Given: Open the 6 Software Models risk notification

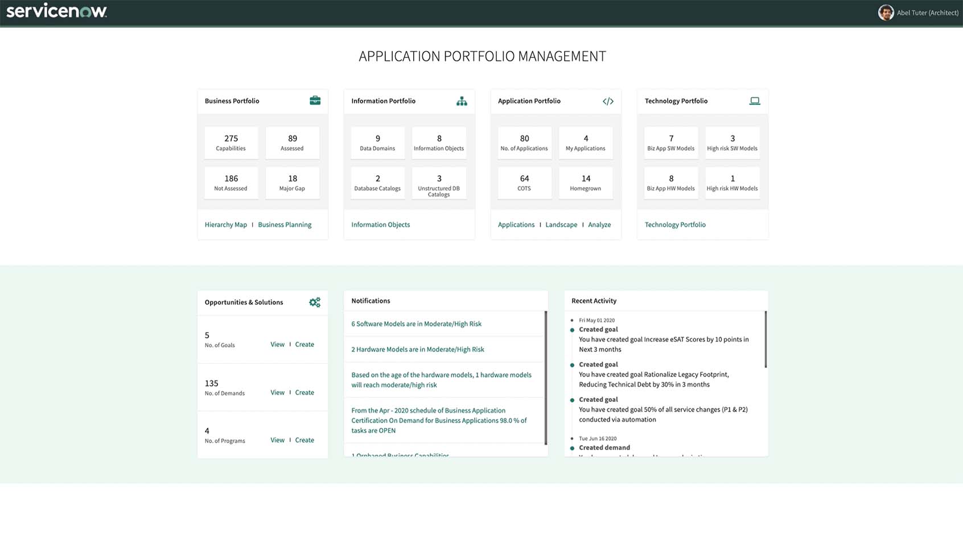Looking at the screenshot, I should click(416, 324).
